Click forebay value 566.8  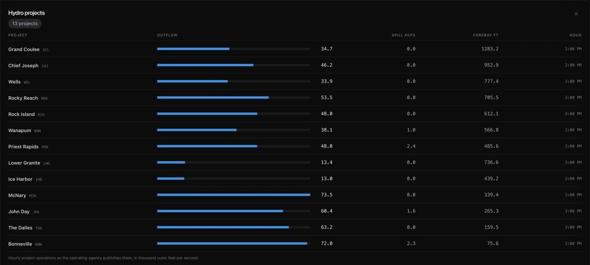(492, 130)
